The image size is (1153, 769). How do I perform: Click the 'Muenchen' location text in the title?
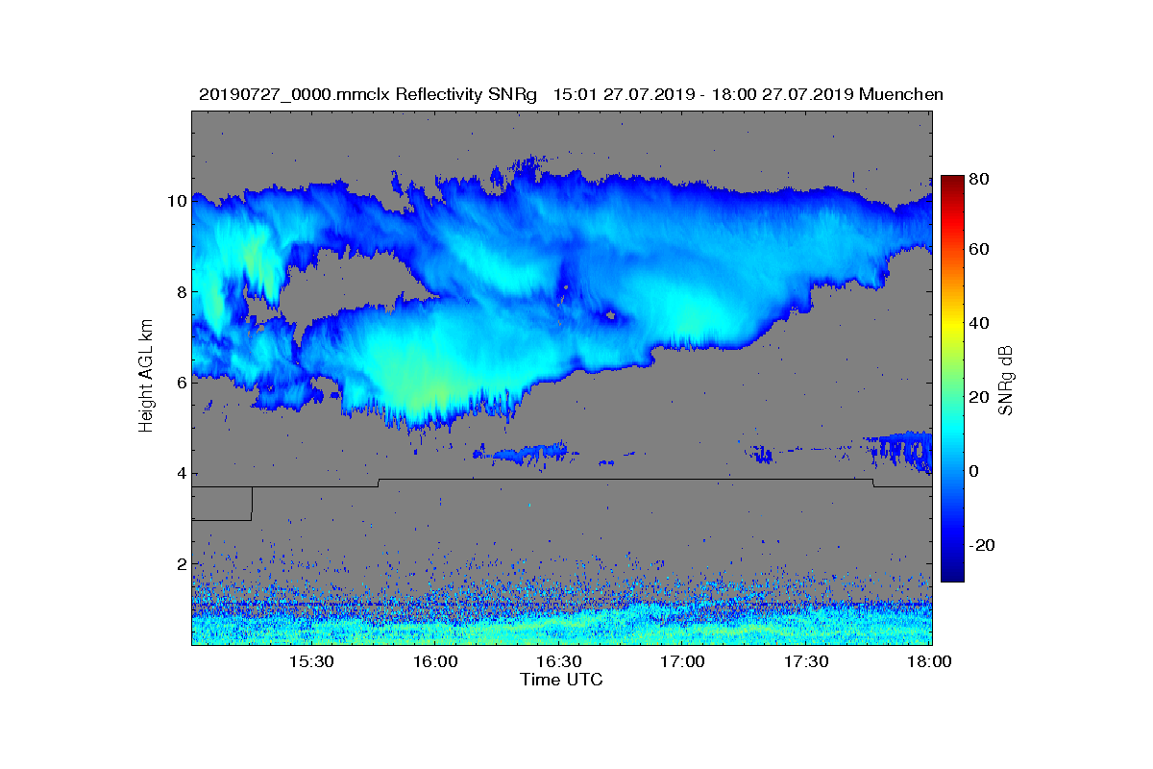click(901, 94)
